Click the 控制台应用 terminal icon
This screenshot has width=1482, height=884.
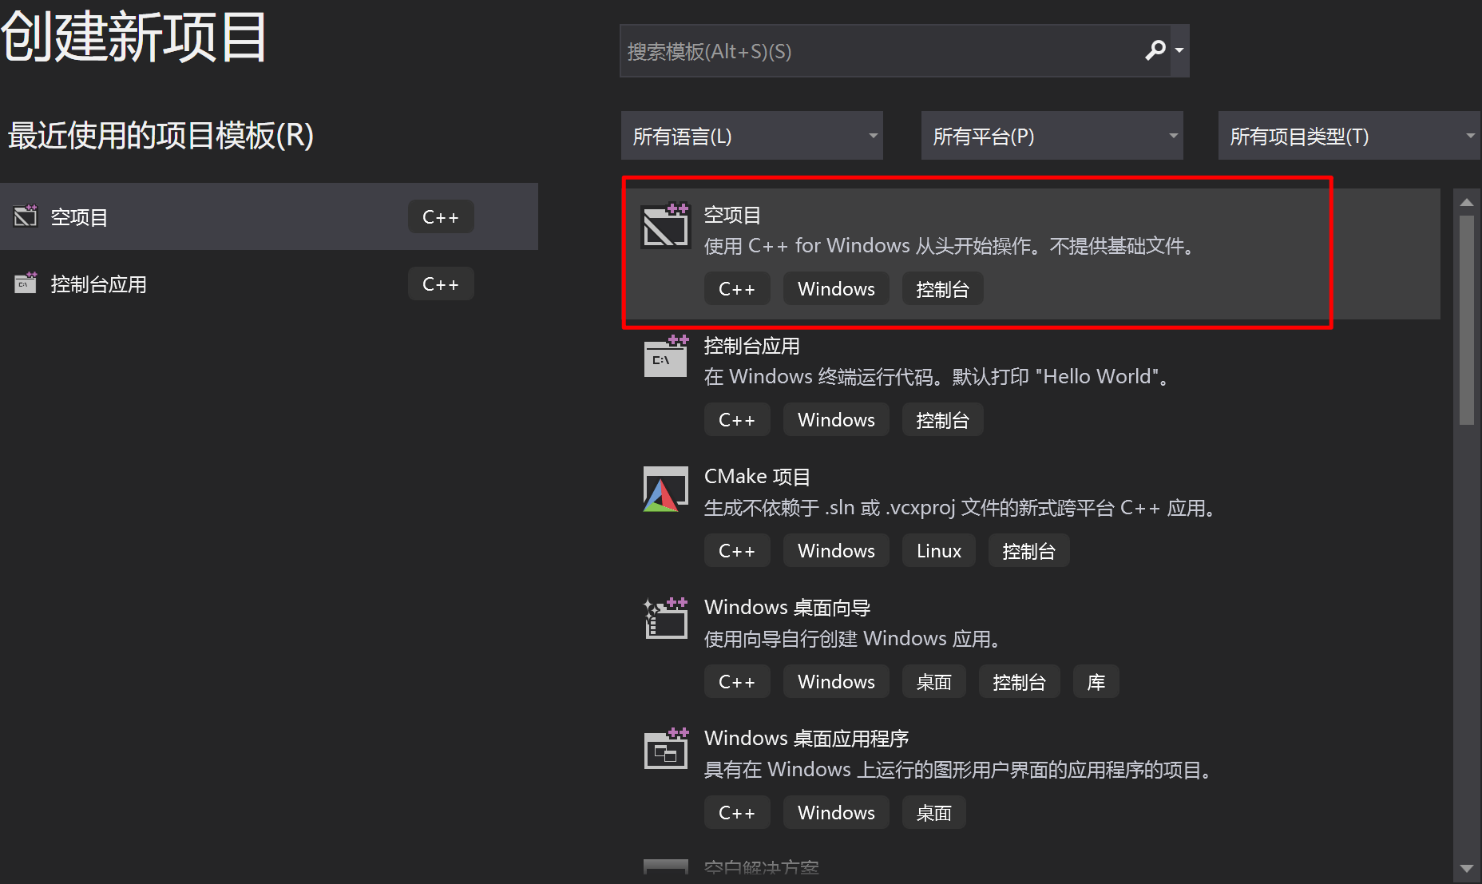pyautogui.click(x=665, y=357)
